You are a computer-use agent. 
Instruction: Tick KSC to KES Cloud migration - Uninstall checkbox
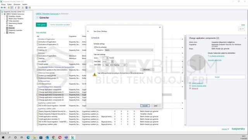(38, 105)
